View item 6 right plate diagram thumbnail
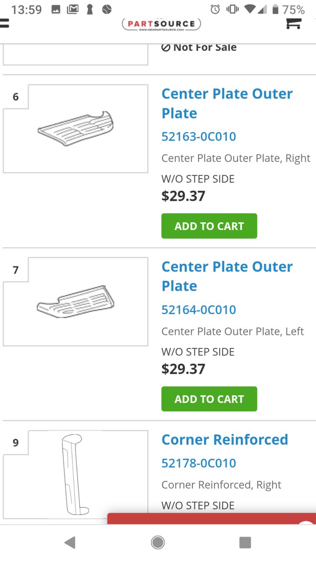316x561 pixels. [x=75, y=128]
